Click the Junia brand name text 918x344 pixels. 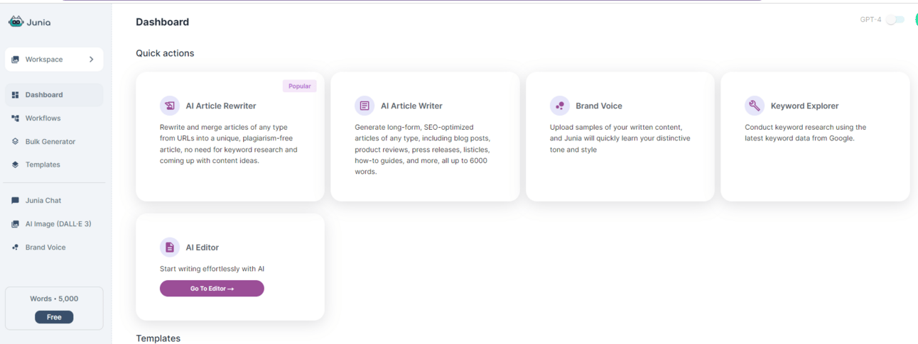tap(39, 23)
